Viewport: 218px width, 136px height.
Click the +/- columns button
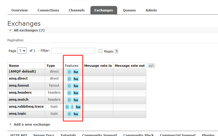click(151, 66)
